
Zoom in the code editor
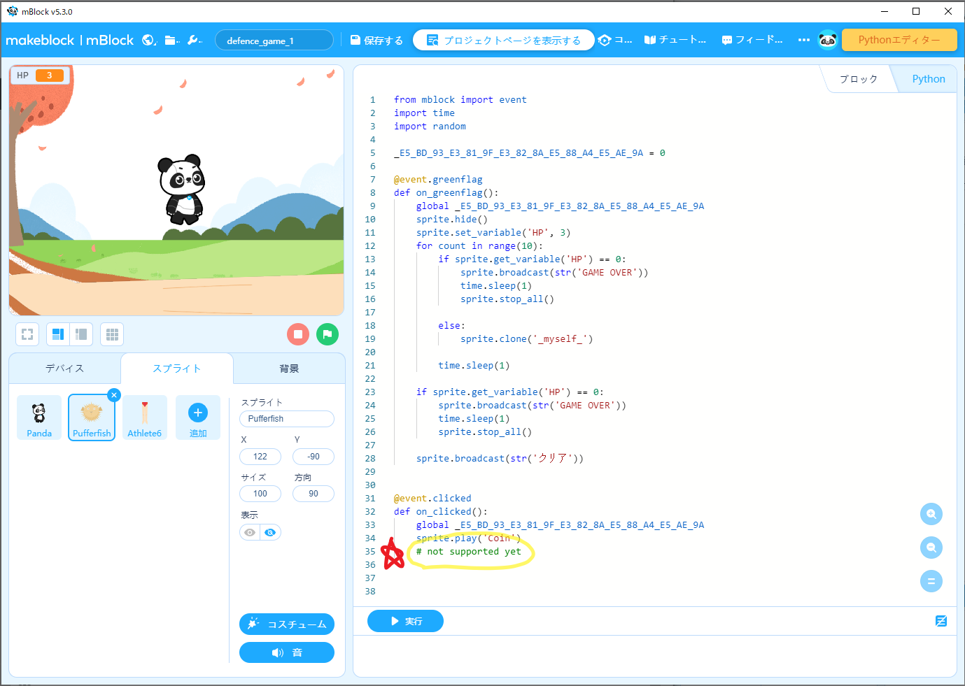tap(931, 514)
